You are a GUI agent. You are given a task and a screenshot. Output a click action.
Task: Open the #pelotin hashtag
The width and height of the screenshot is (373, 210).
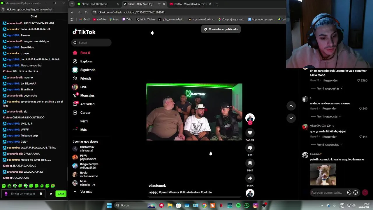click(x=206, y=192)
